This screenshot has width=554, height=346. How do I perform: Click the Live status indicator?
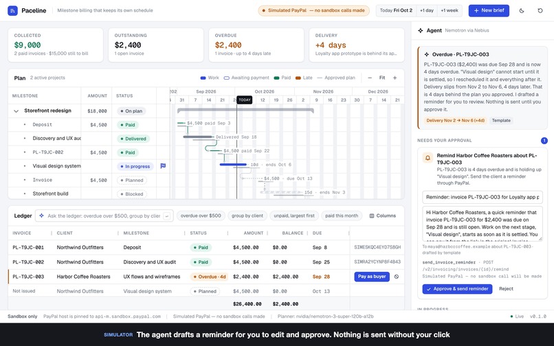(517, 316)
